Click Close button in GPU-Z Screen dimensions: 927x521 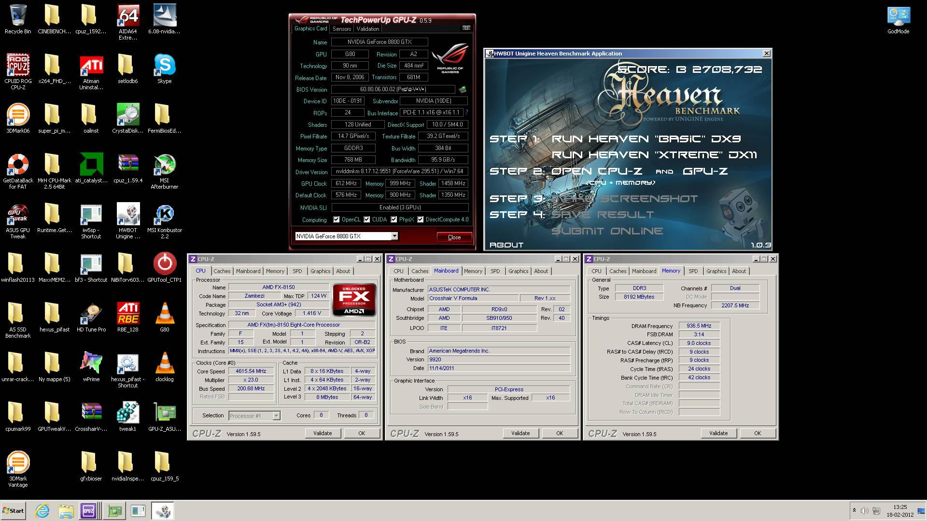[454, 237]
